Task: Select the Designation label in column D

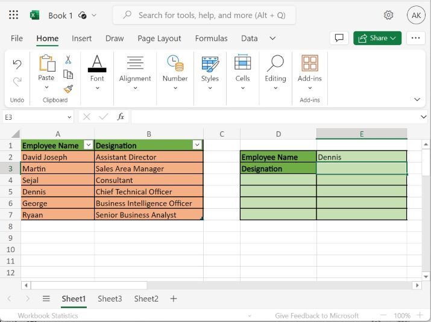Action: [278, 169]
